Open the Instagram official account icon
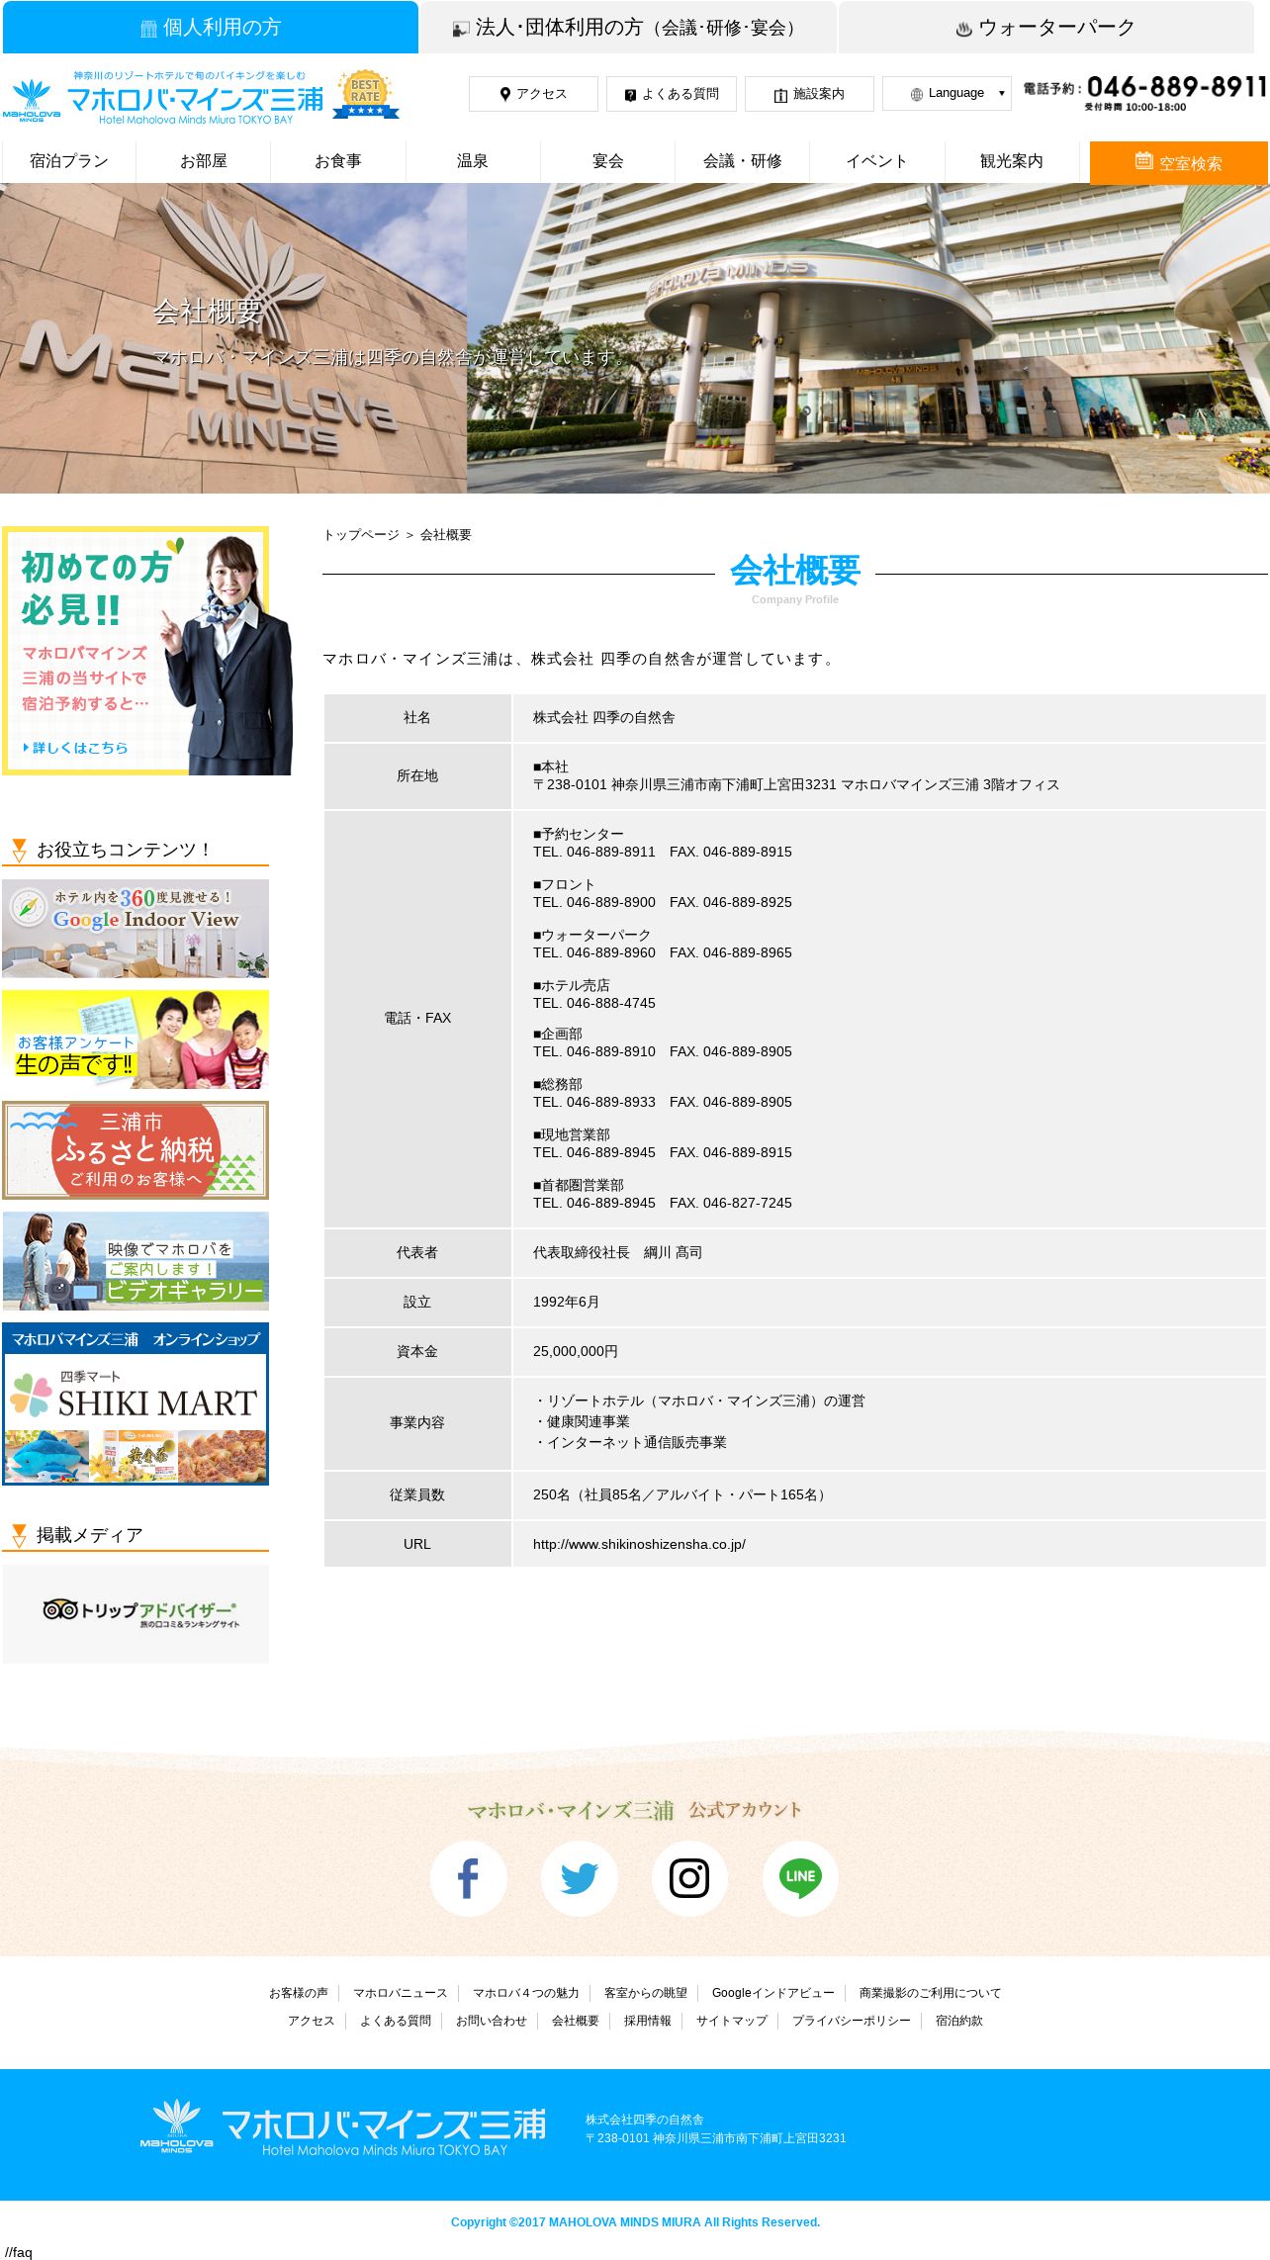The height and width of the screenshot is (2260, 1270). point(689,1877)
